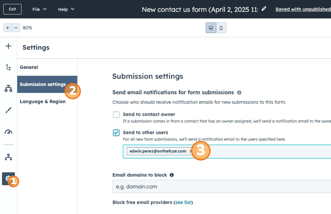Open the form logic tree sidebar icon
The width and height of the screenshot is (331, 214).
pyautogui.click(x=8, y=67)
